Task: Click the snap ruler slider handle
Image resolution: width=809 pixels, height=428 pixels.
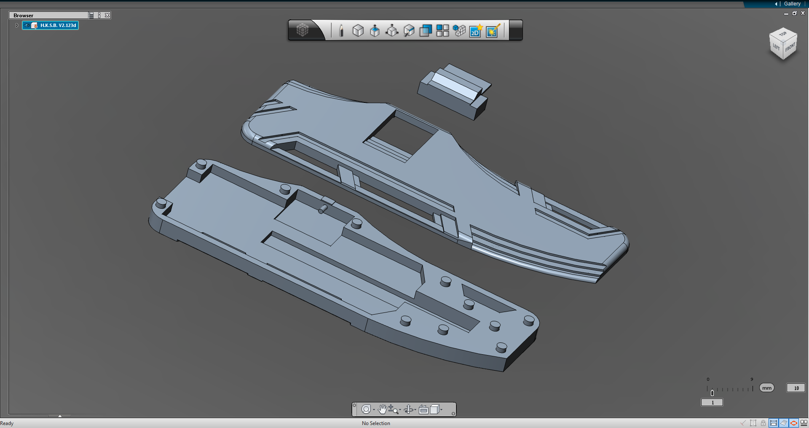Action: (712, 393)
